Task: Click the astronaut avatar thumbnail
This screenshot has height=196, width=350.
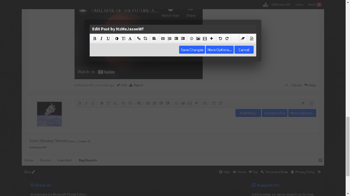Action: tap(49, 114)
